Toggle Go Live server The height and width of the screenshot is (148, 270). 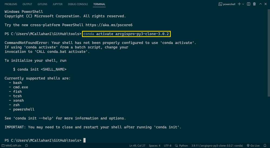[x=253, y=146]
